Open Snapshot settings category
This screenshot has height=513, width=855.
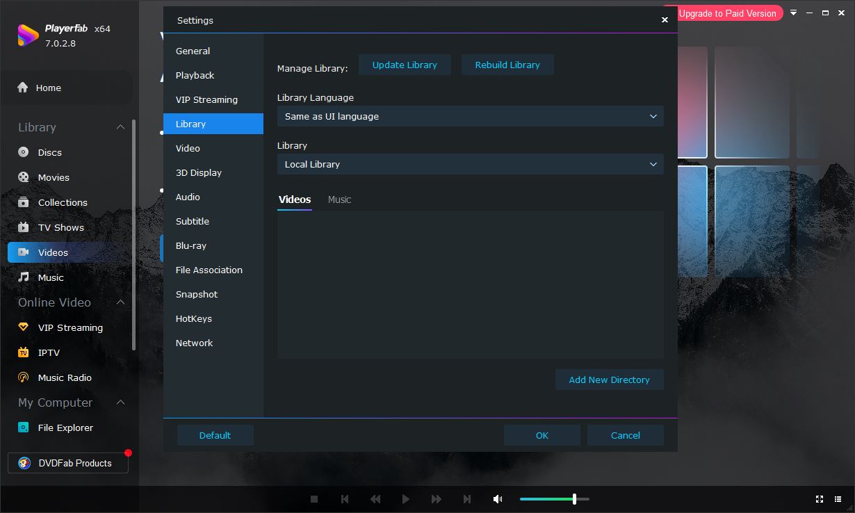(213, 294)
